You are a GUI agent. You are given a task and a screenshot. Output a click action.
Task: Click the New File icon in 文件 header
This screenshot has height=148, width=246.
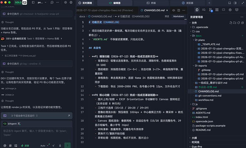(x=231, y=23)
